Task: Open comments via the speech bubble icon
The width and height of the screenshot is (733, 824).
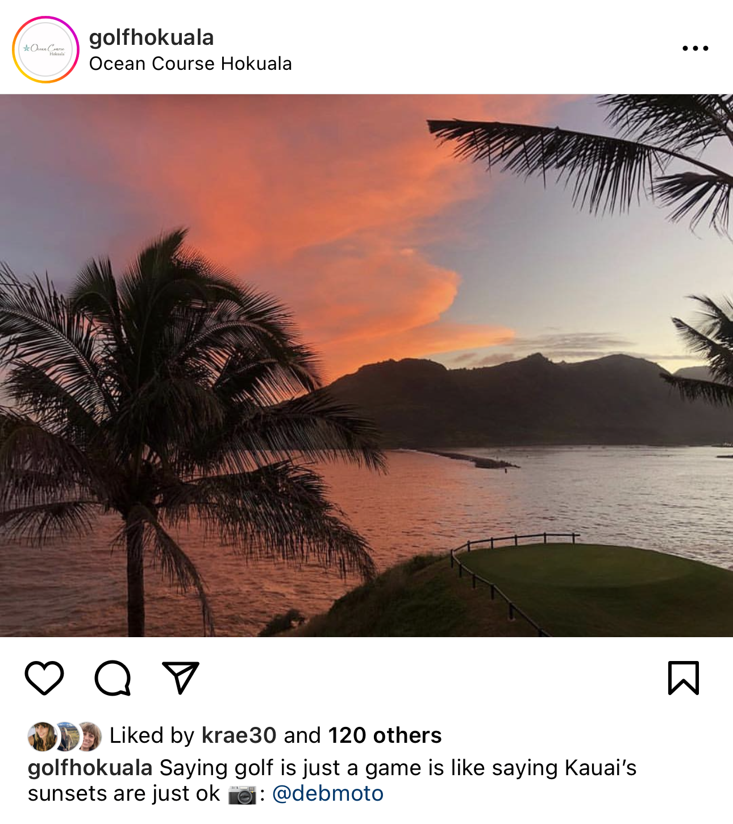Action: pos(113,677)
